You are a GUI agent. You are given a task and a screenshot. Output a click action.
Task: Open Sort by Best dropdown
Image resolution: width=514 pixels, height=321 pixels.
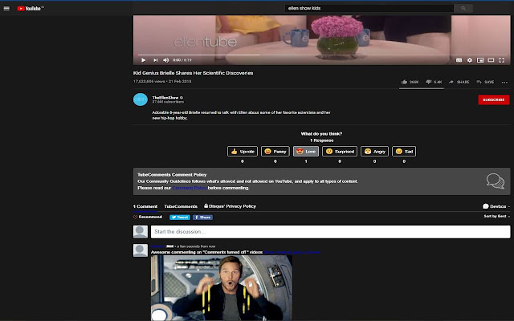pyautogui.click(x=496, y=216)
